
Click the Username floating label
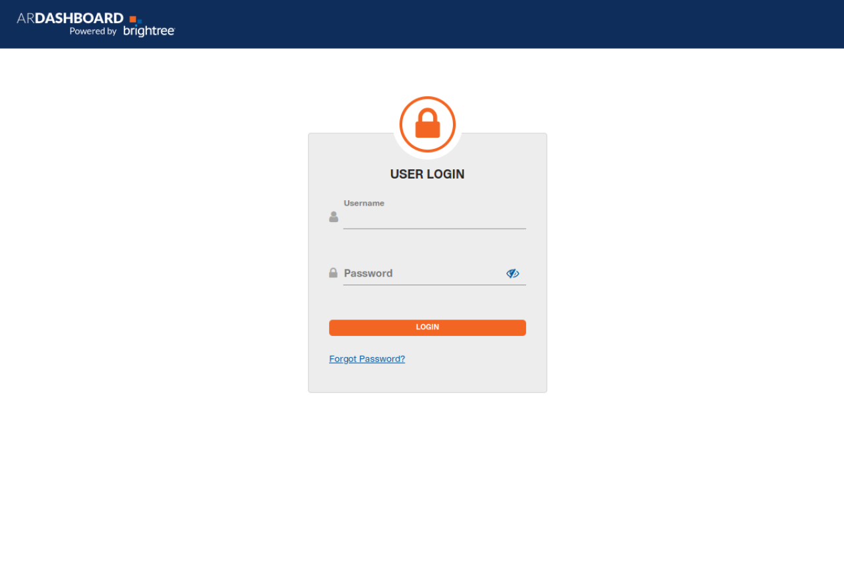(x=364, y=203)
